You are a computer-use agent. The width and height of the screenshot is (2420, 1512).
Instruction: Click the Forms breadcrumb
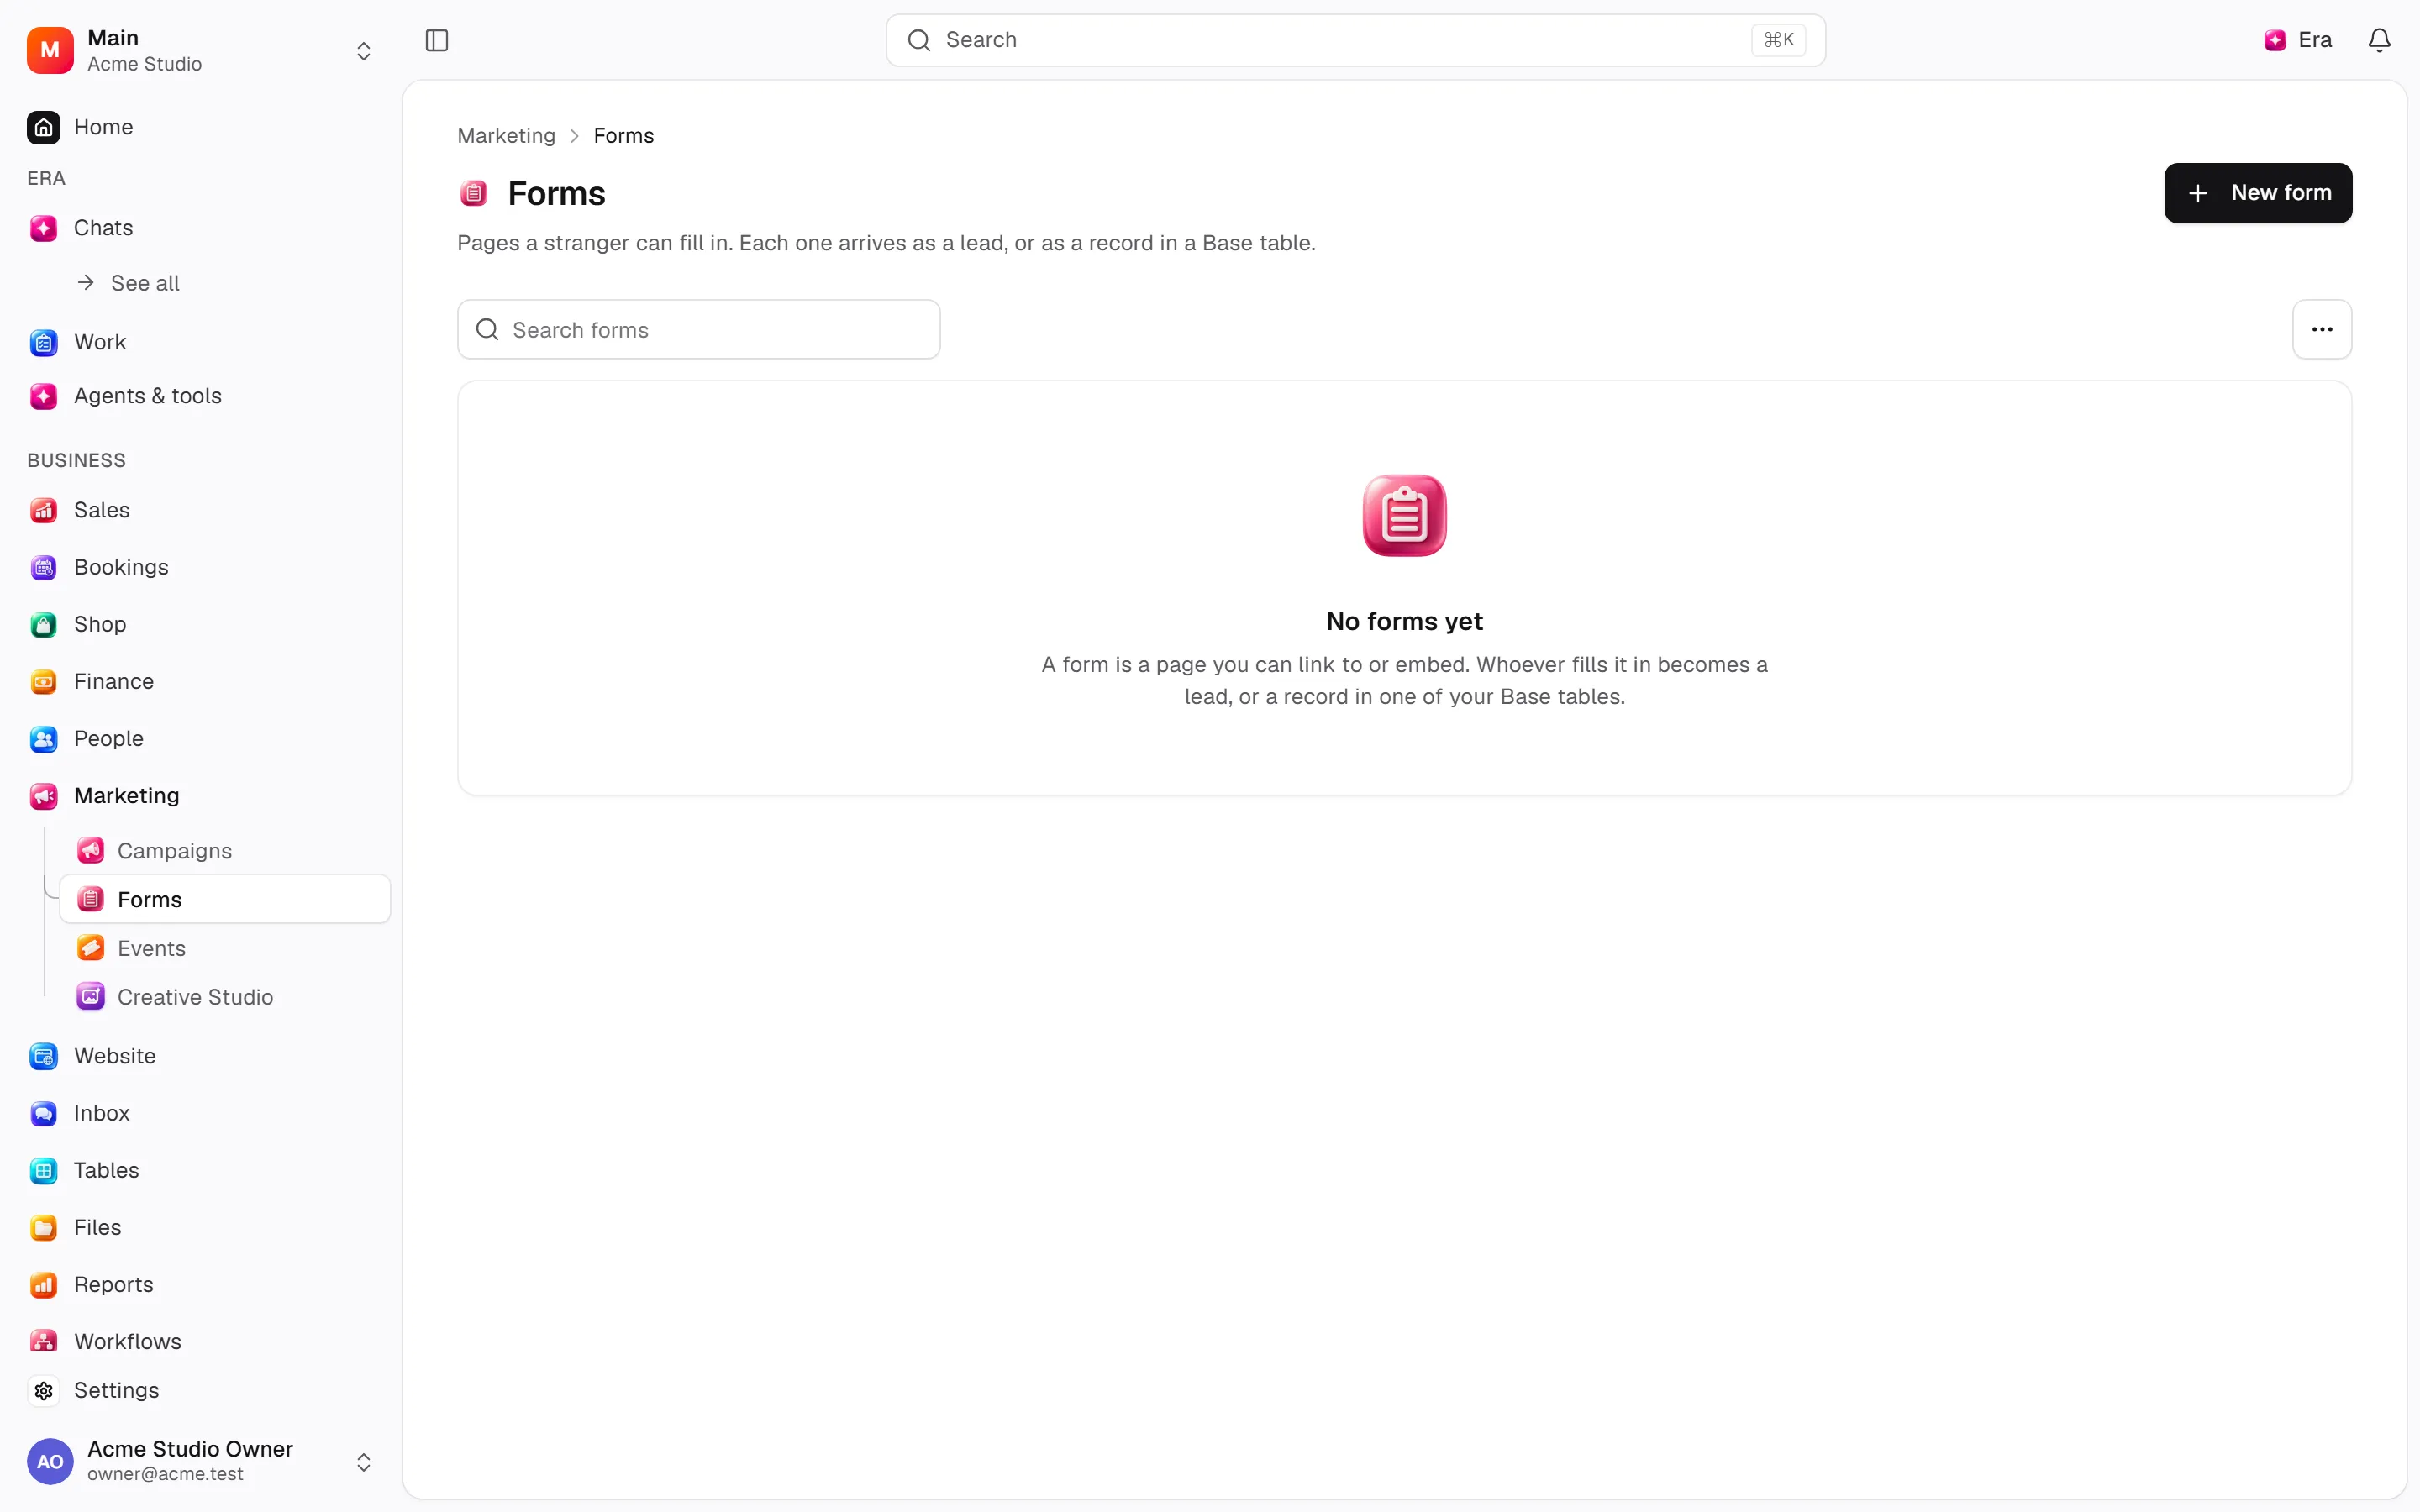[x=623, y=136]
